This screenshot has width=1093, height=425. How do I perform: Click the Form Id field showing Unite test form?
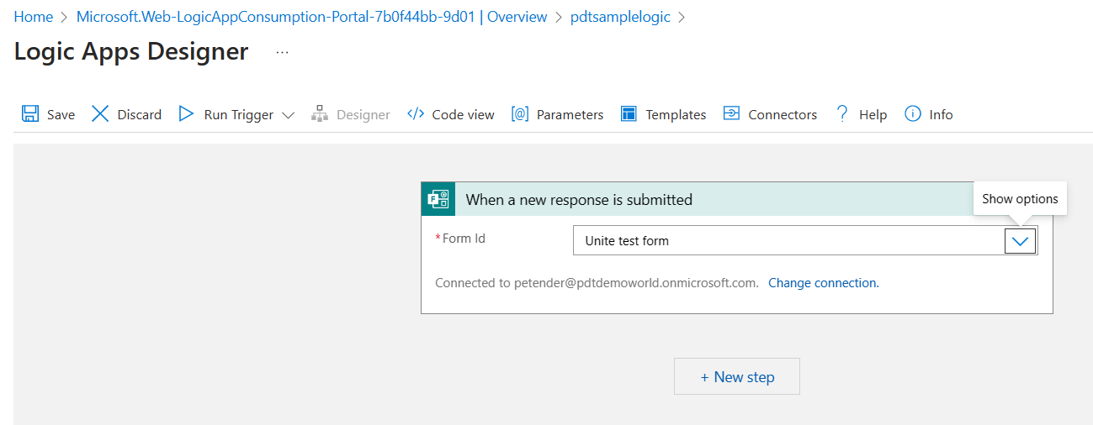(788, 241)
